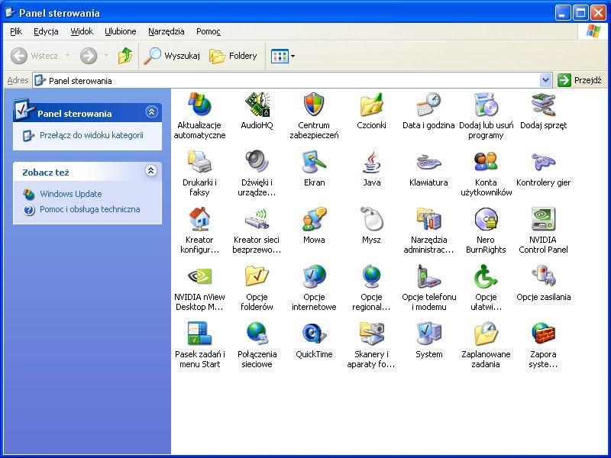611x458 pixels.
Task: Open the Plik menu
Action: pos(16,31)
